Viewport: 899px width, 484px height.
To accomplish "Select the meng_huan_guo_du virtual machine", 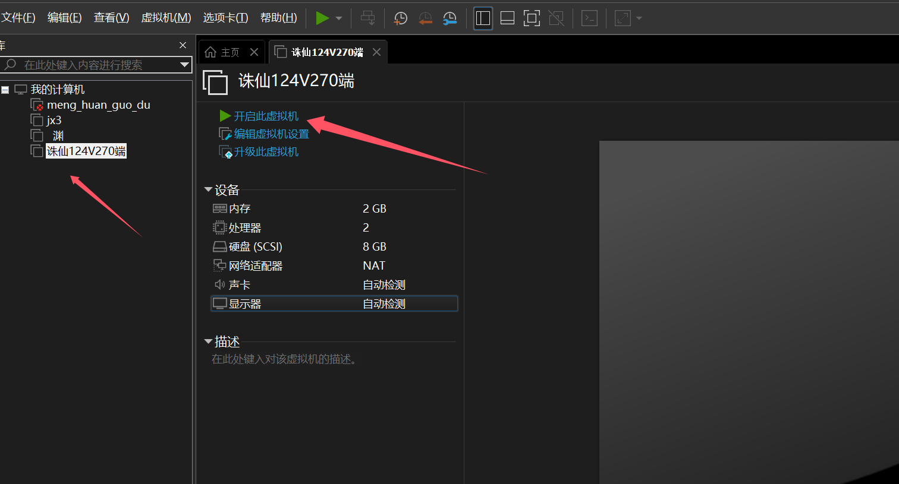I will click(99, 105).
